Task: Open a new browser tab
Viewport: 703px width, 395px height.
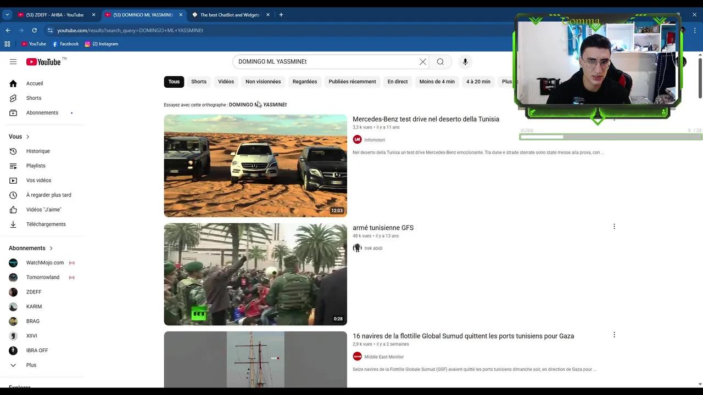Action: [281, 15]
